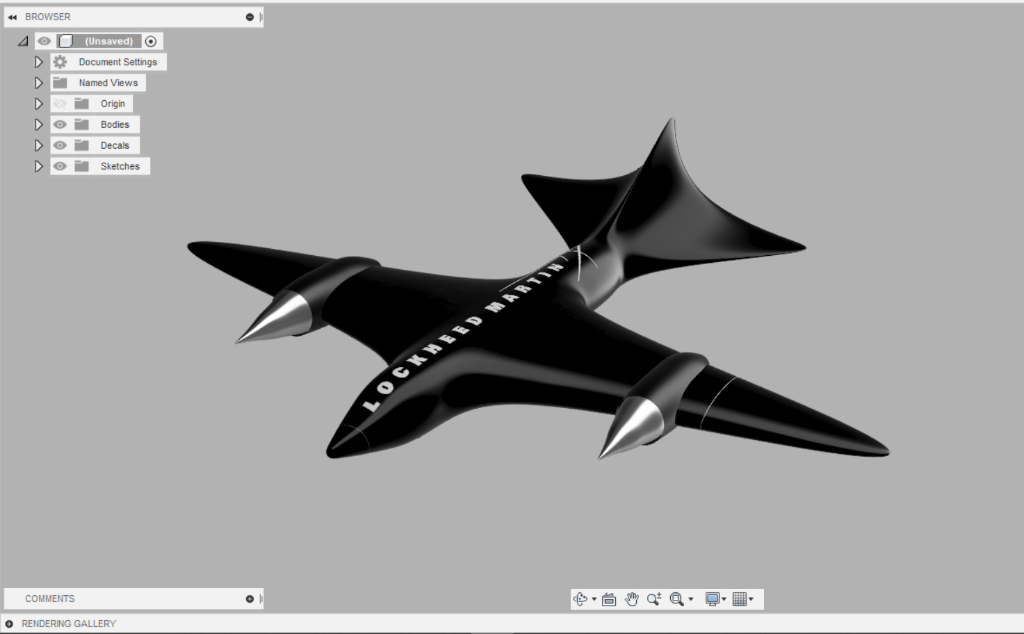
Task: Click the Display Settings monitor icon
Action: point(712,599)
